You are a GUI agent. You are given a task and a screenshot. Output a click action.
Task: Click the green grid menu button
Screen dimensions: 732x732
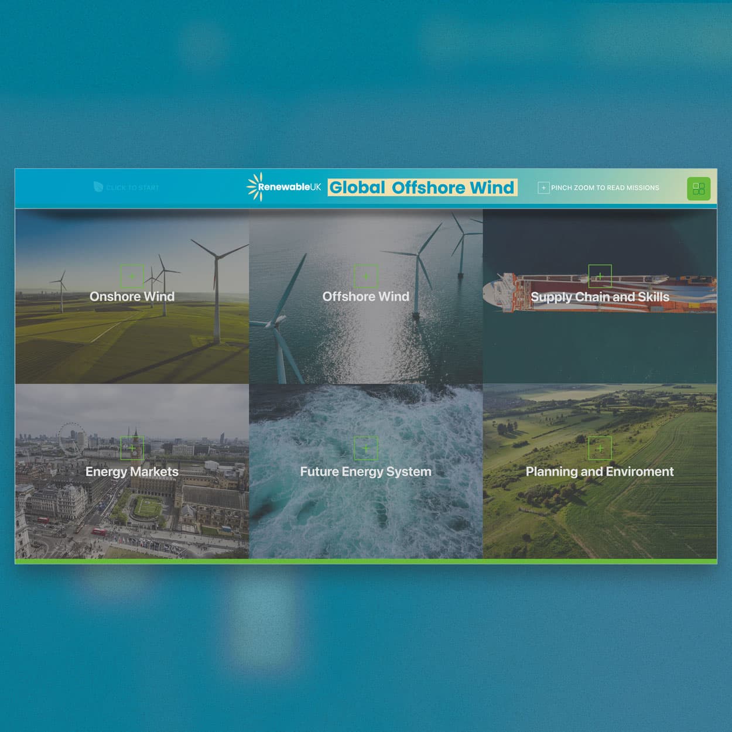(698, 189)
